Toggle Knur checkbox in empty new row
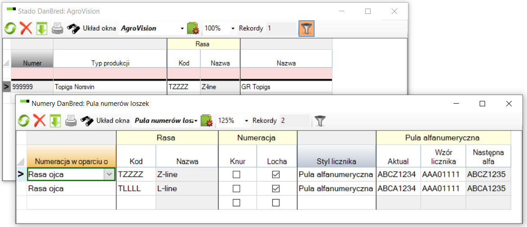 [x=237, y=203]
